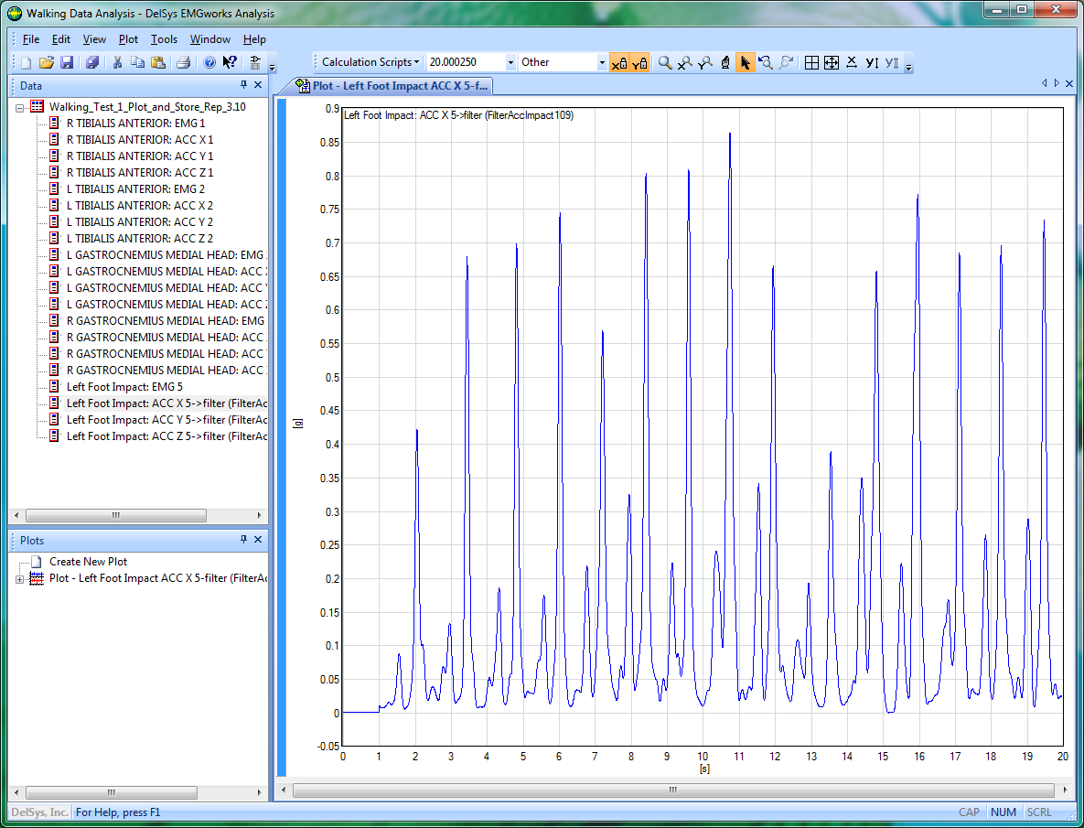Click the fit-to-window autoscale icon

(x=832, y=62)
